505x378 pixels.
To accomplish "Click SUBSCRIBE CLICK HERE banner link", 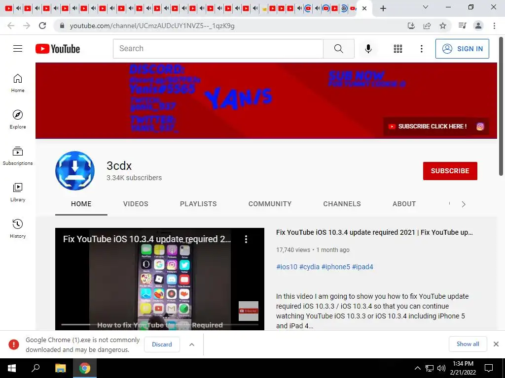I will pos(429,126).
